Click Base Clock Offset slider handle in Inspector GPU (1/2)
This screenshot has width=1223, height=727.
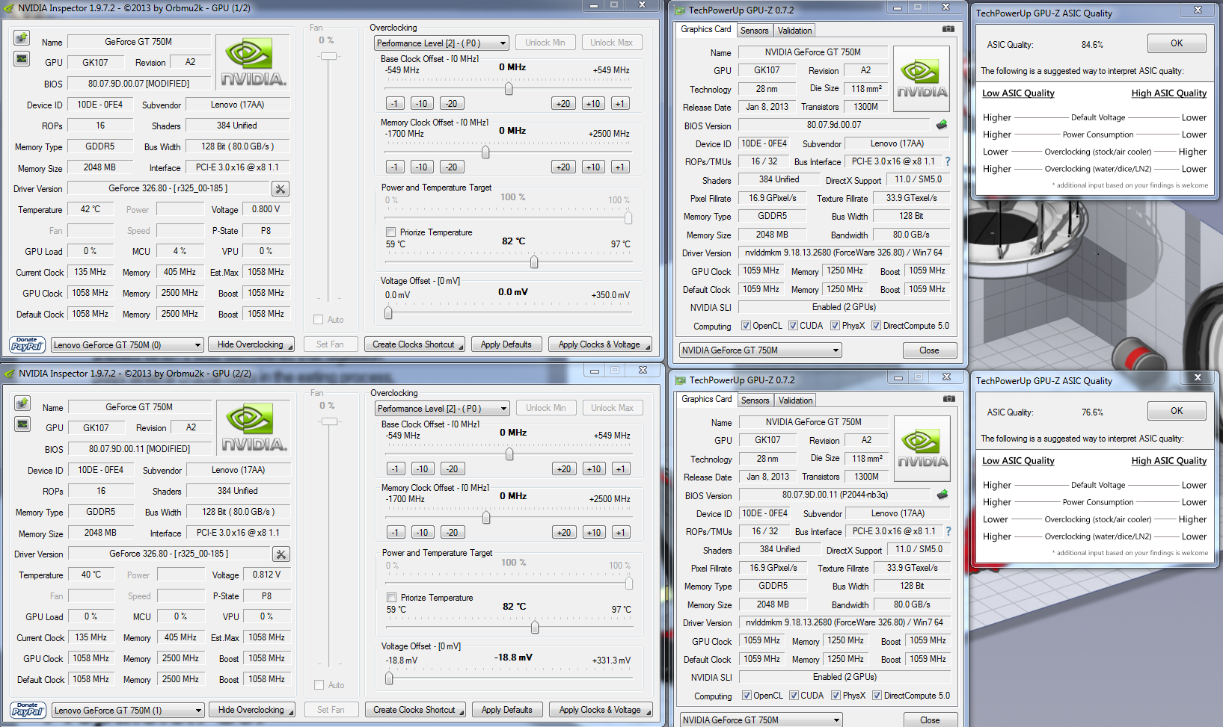509,88
